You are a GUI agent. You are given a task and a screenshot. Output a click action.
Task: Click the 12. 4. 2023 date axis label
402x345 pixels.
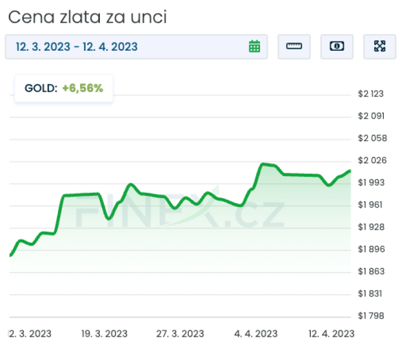coord(331,334)
